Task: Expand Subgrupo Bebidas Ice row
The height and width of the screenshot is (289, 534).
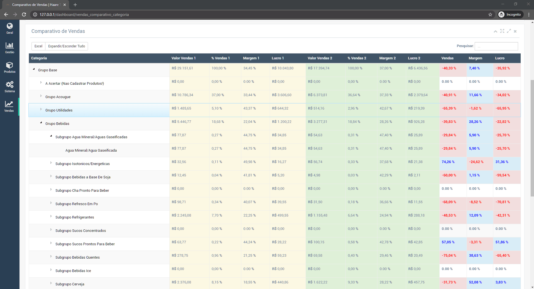Action: click(51, 269)
